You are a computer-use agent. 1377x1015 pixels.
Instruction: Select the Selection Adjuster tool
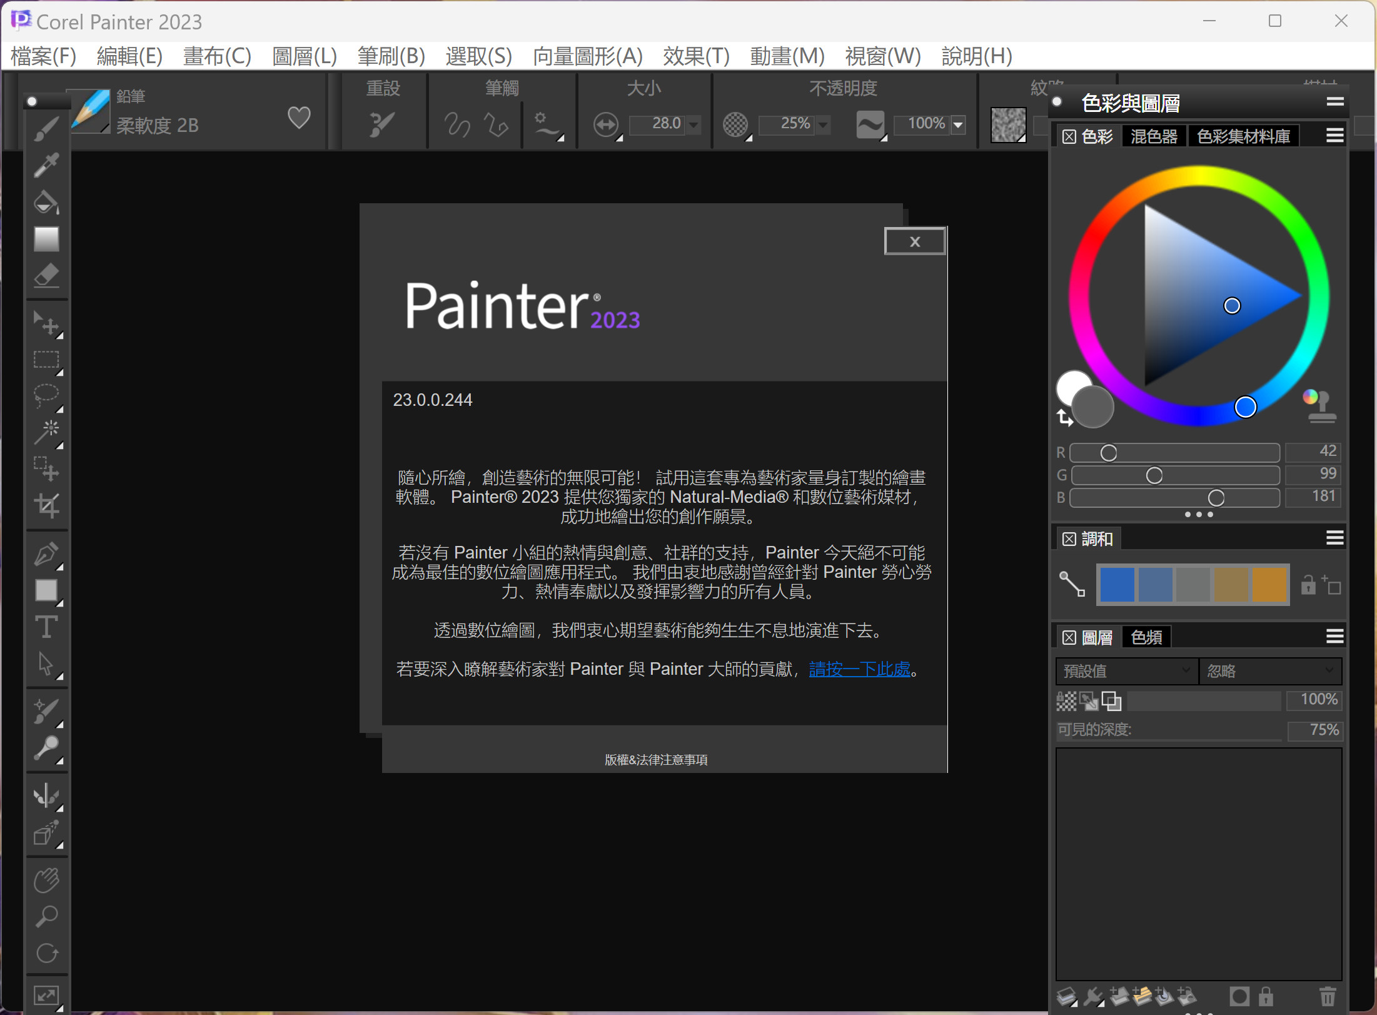click(46, 468)
